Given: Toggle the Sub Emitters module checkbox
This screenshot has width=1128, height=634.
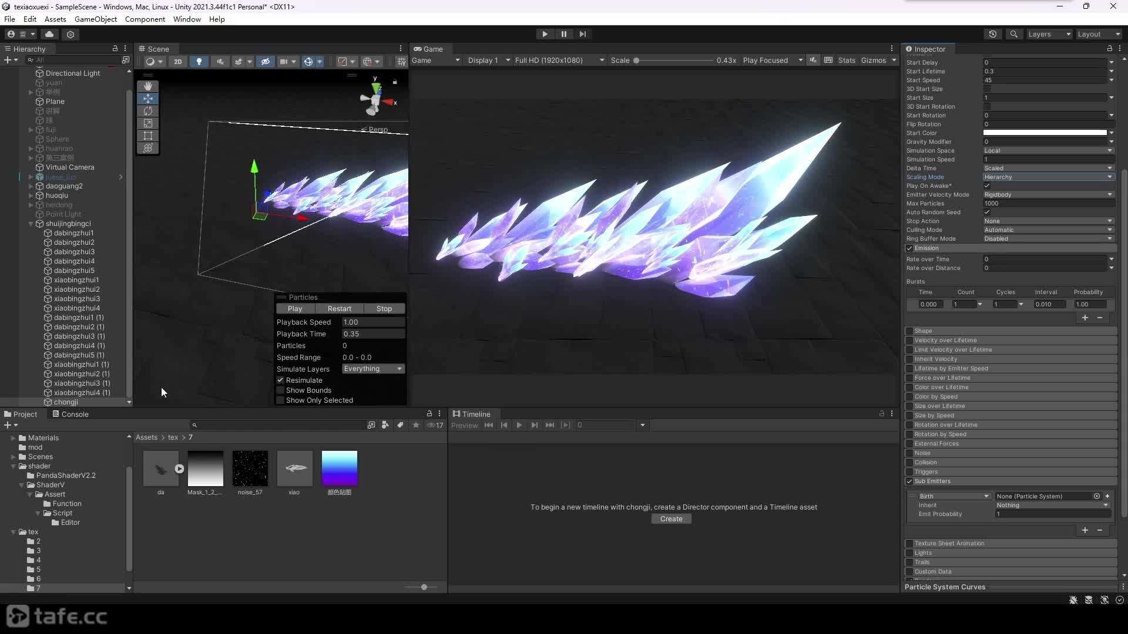Looking at the screenshot, I should [x=909, y=481].
